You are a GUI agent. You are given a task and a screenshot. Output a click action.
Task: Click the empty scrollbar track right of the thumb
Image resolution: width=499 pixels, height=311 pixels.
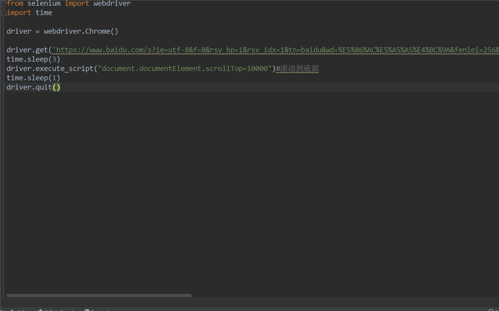click(337, 295)
